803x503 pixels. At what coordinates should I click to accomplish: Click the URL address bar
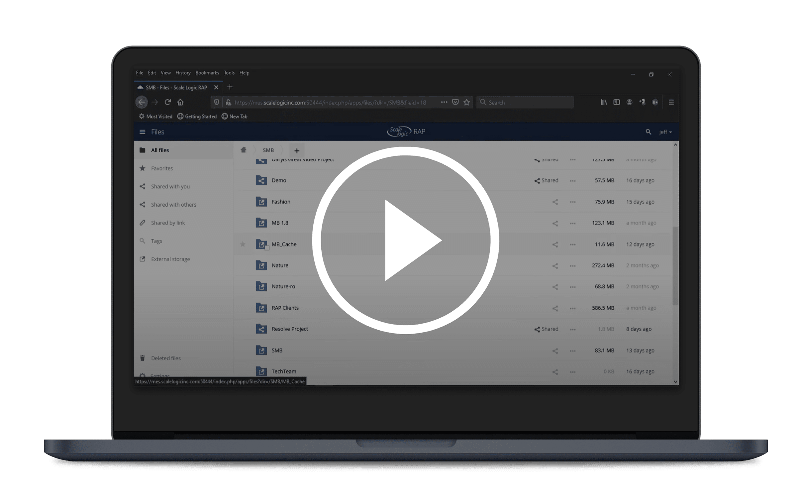(x=330, y=102)
